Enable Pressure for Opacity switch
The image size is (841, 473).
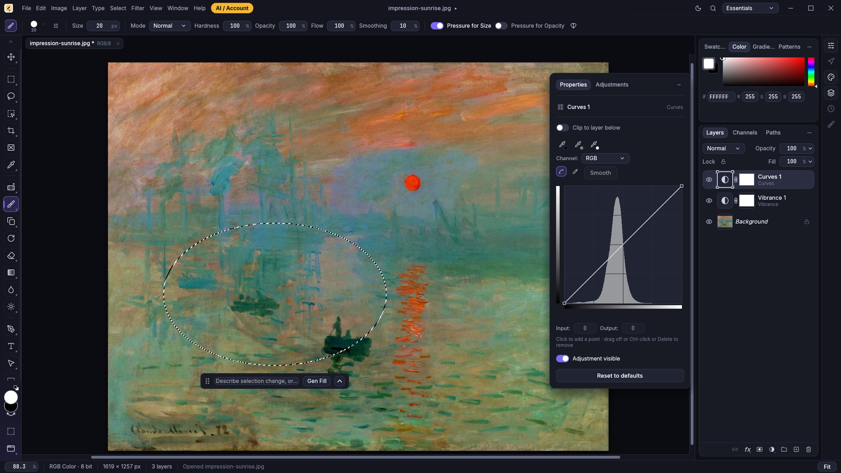coord(501,26)
